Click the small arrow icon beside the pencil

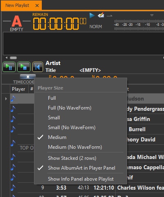(x=109, y=16)
